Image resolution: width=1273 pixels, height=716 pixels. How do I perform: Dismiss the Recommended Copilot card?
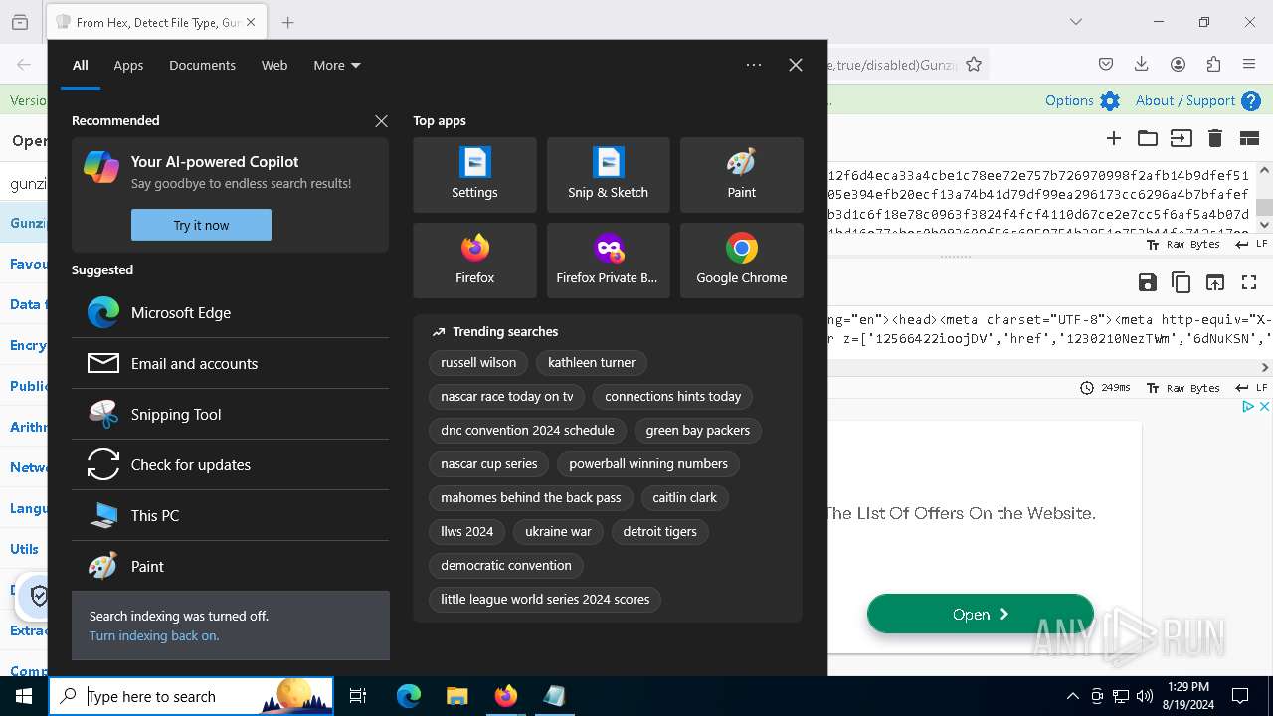[381, 120]
